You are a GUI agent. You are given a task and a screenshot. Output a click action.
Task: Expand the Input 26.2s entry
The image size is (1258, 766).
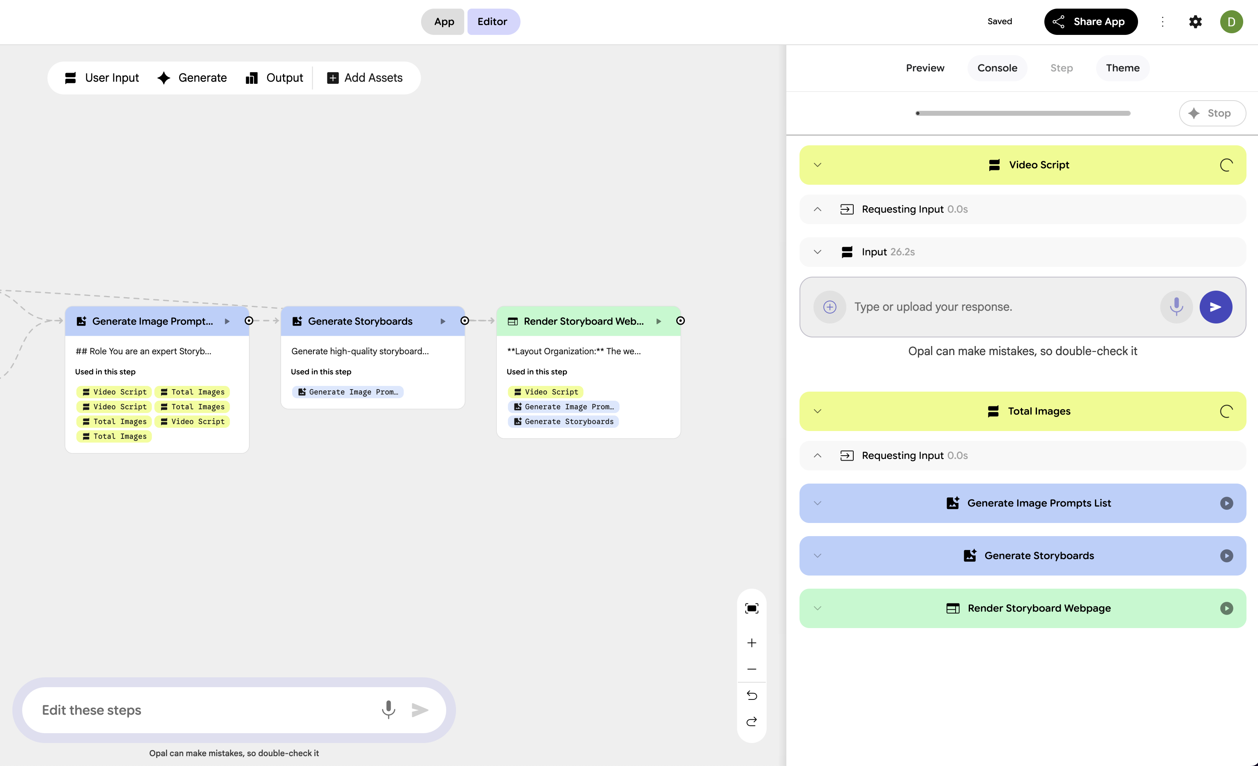point(818,252)
